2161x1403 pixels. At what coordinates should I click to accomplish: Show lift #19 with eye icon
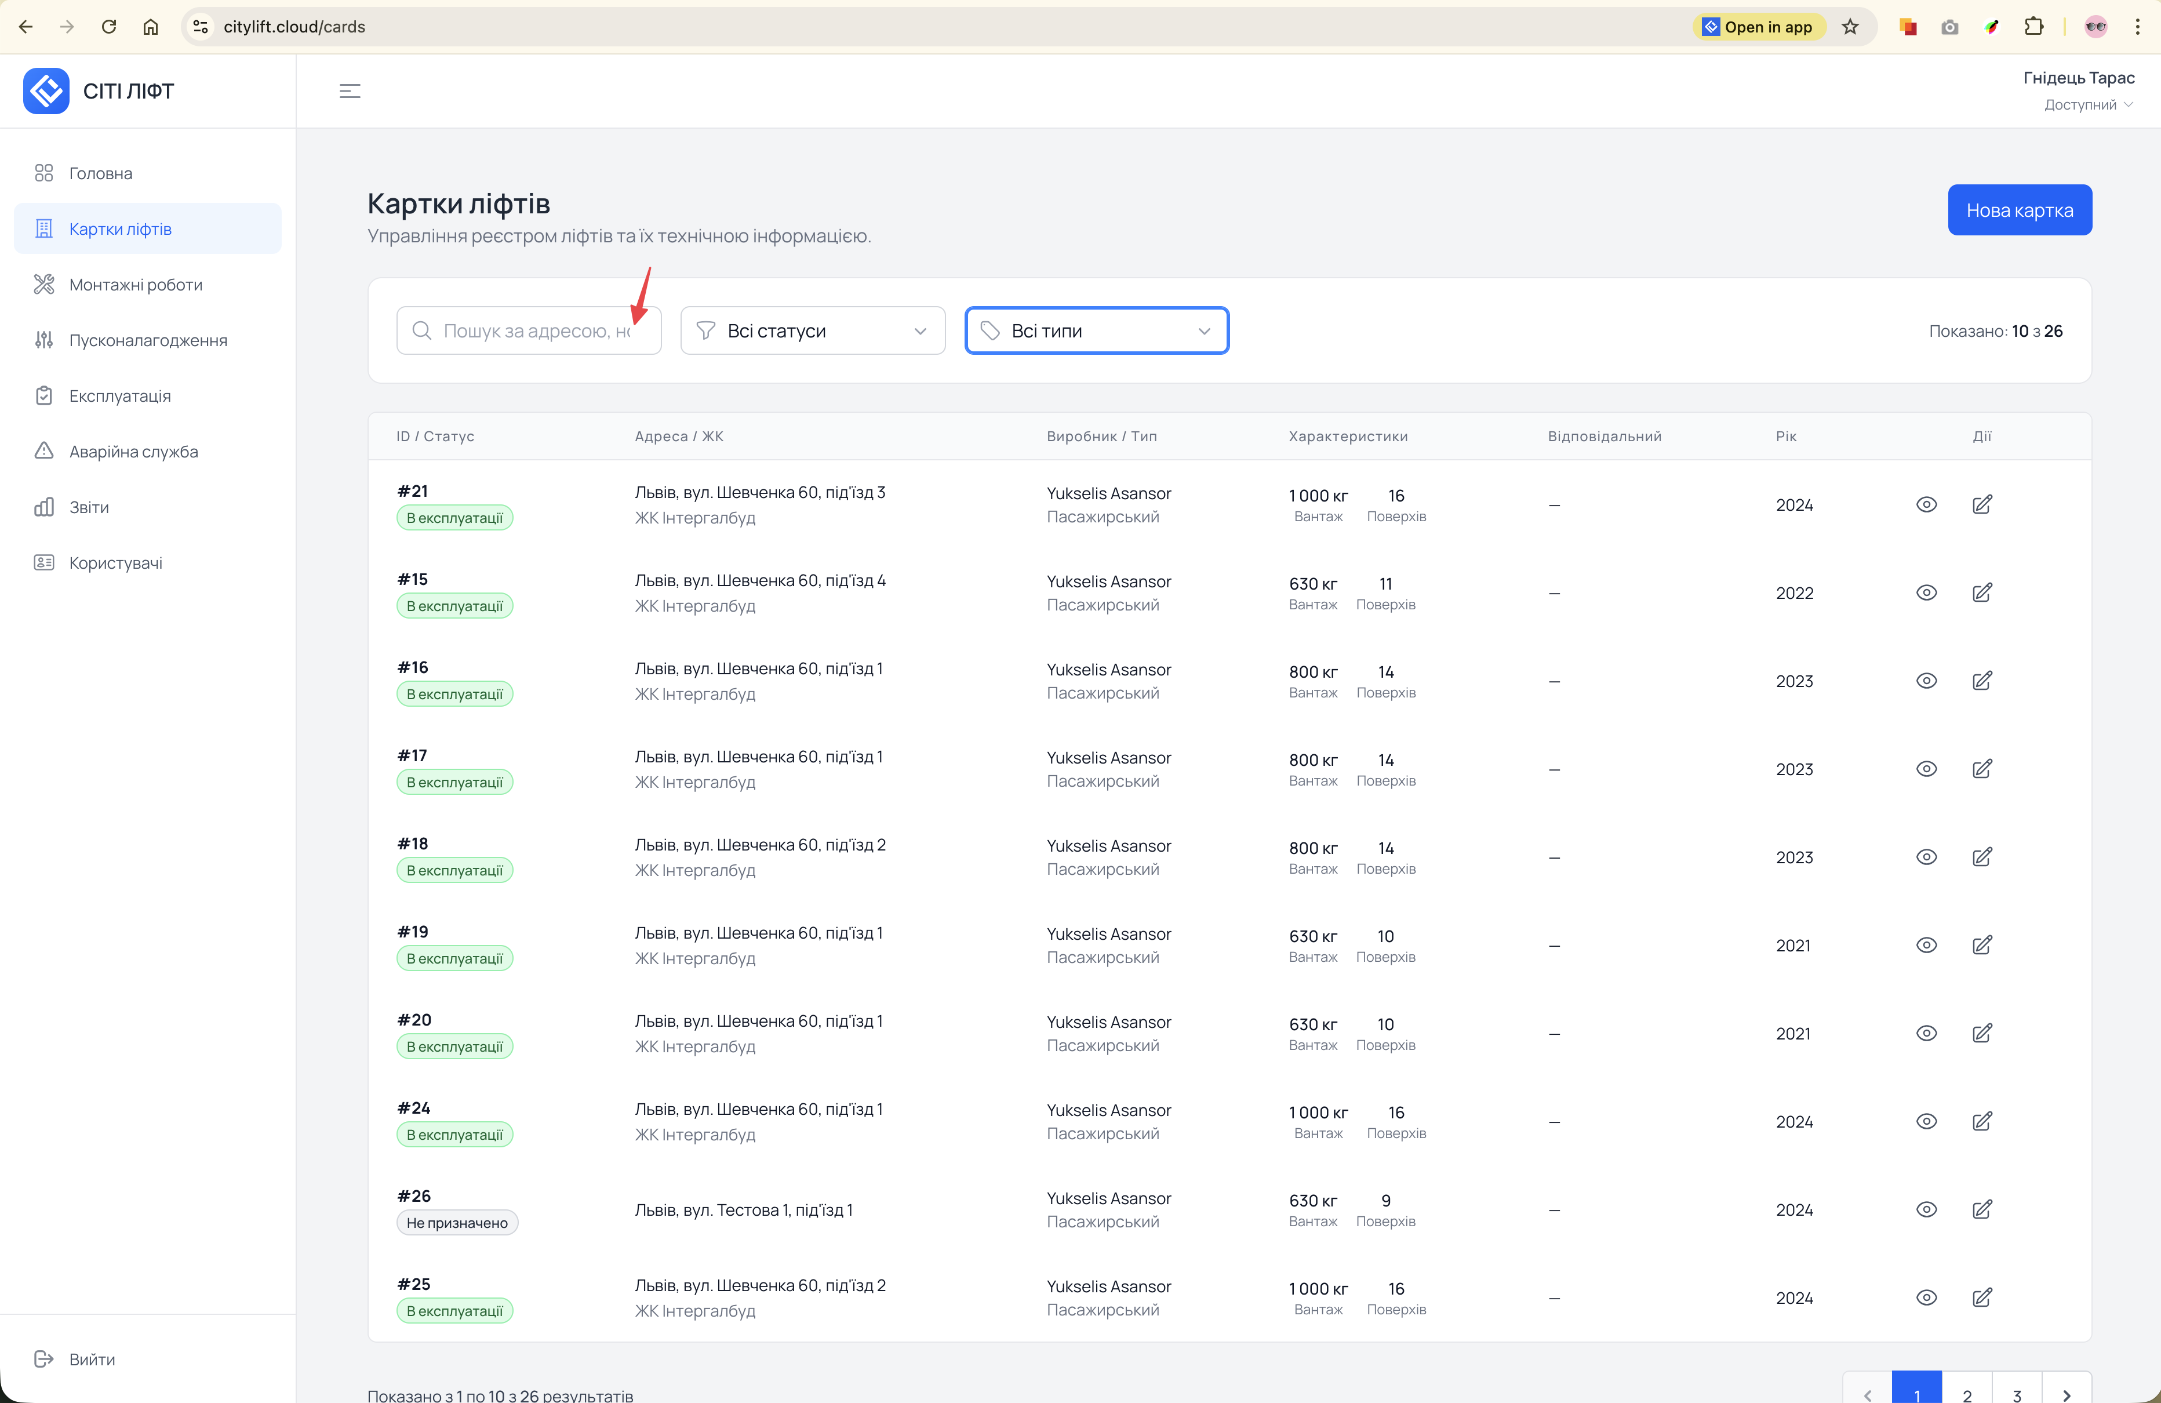(x=1927, y=946)
